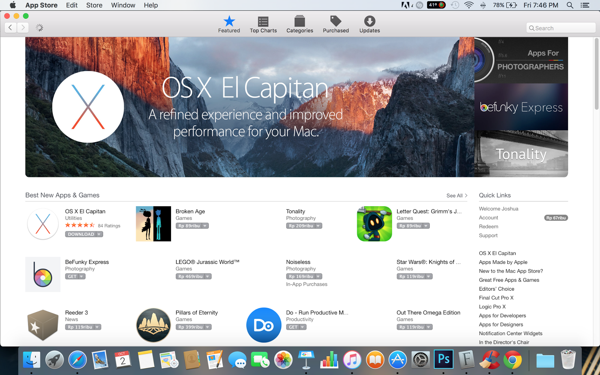This screenshot has width=600, height=375.
Task: Click the OS X El Capitan app icon
Action: (x=43, y=224)
